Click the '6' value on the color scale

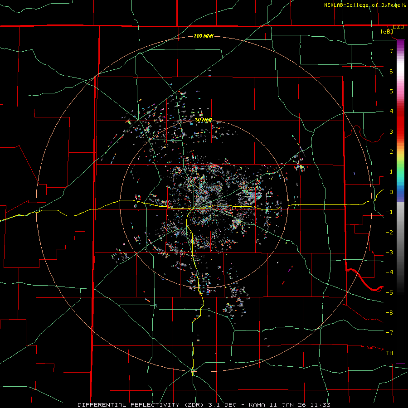(391, 71)
